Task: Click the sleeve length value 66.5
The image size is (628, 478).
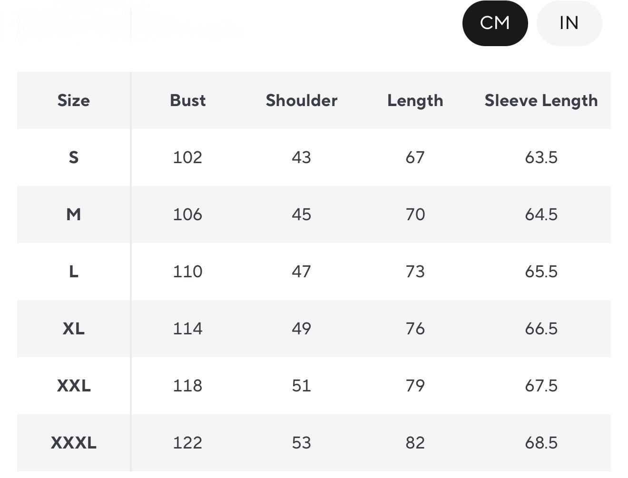Action: [541, 329]
